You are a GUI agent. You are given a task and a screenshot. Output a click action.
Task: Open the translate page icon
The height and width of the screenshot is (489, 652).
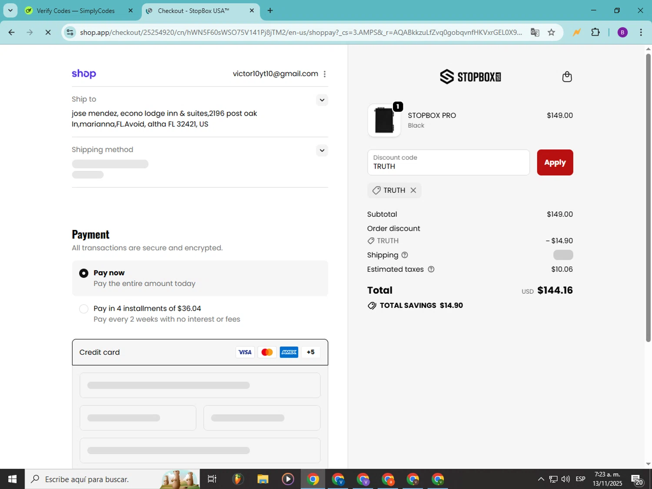click(535, 32)
